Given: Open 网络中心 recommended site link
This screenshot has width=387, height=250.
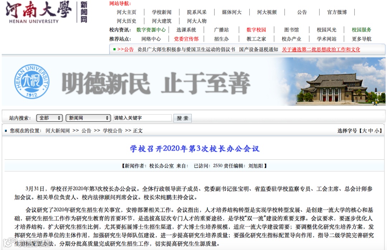Looking at the screenshot, I should pyautogui.click(x=151, y=39).
